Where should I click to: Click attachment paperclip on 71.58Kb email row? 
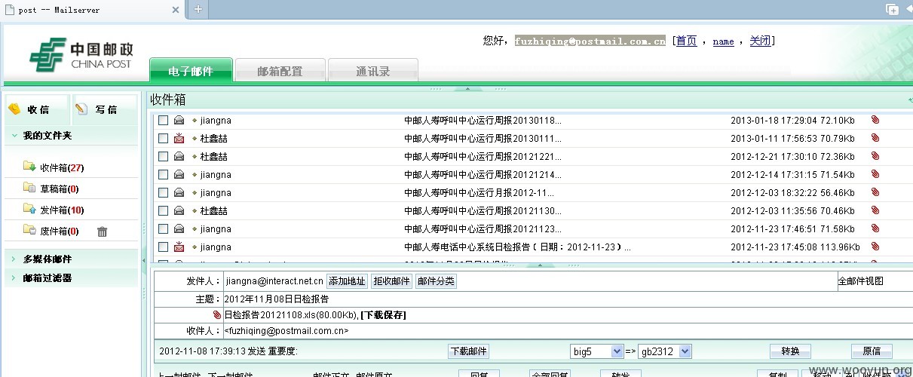point(875,228)
